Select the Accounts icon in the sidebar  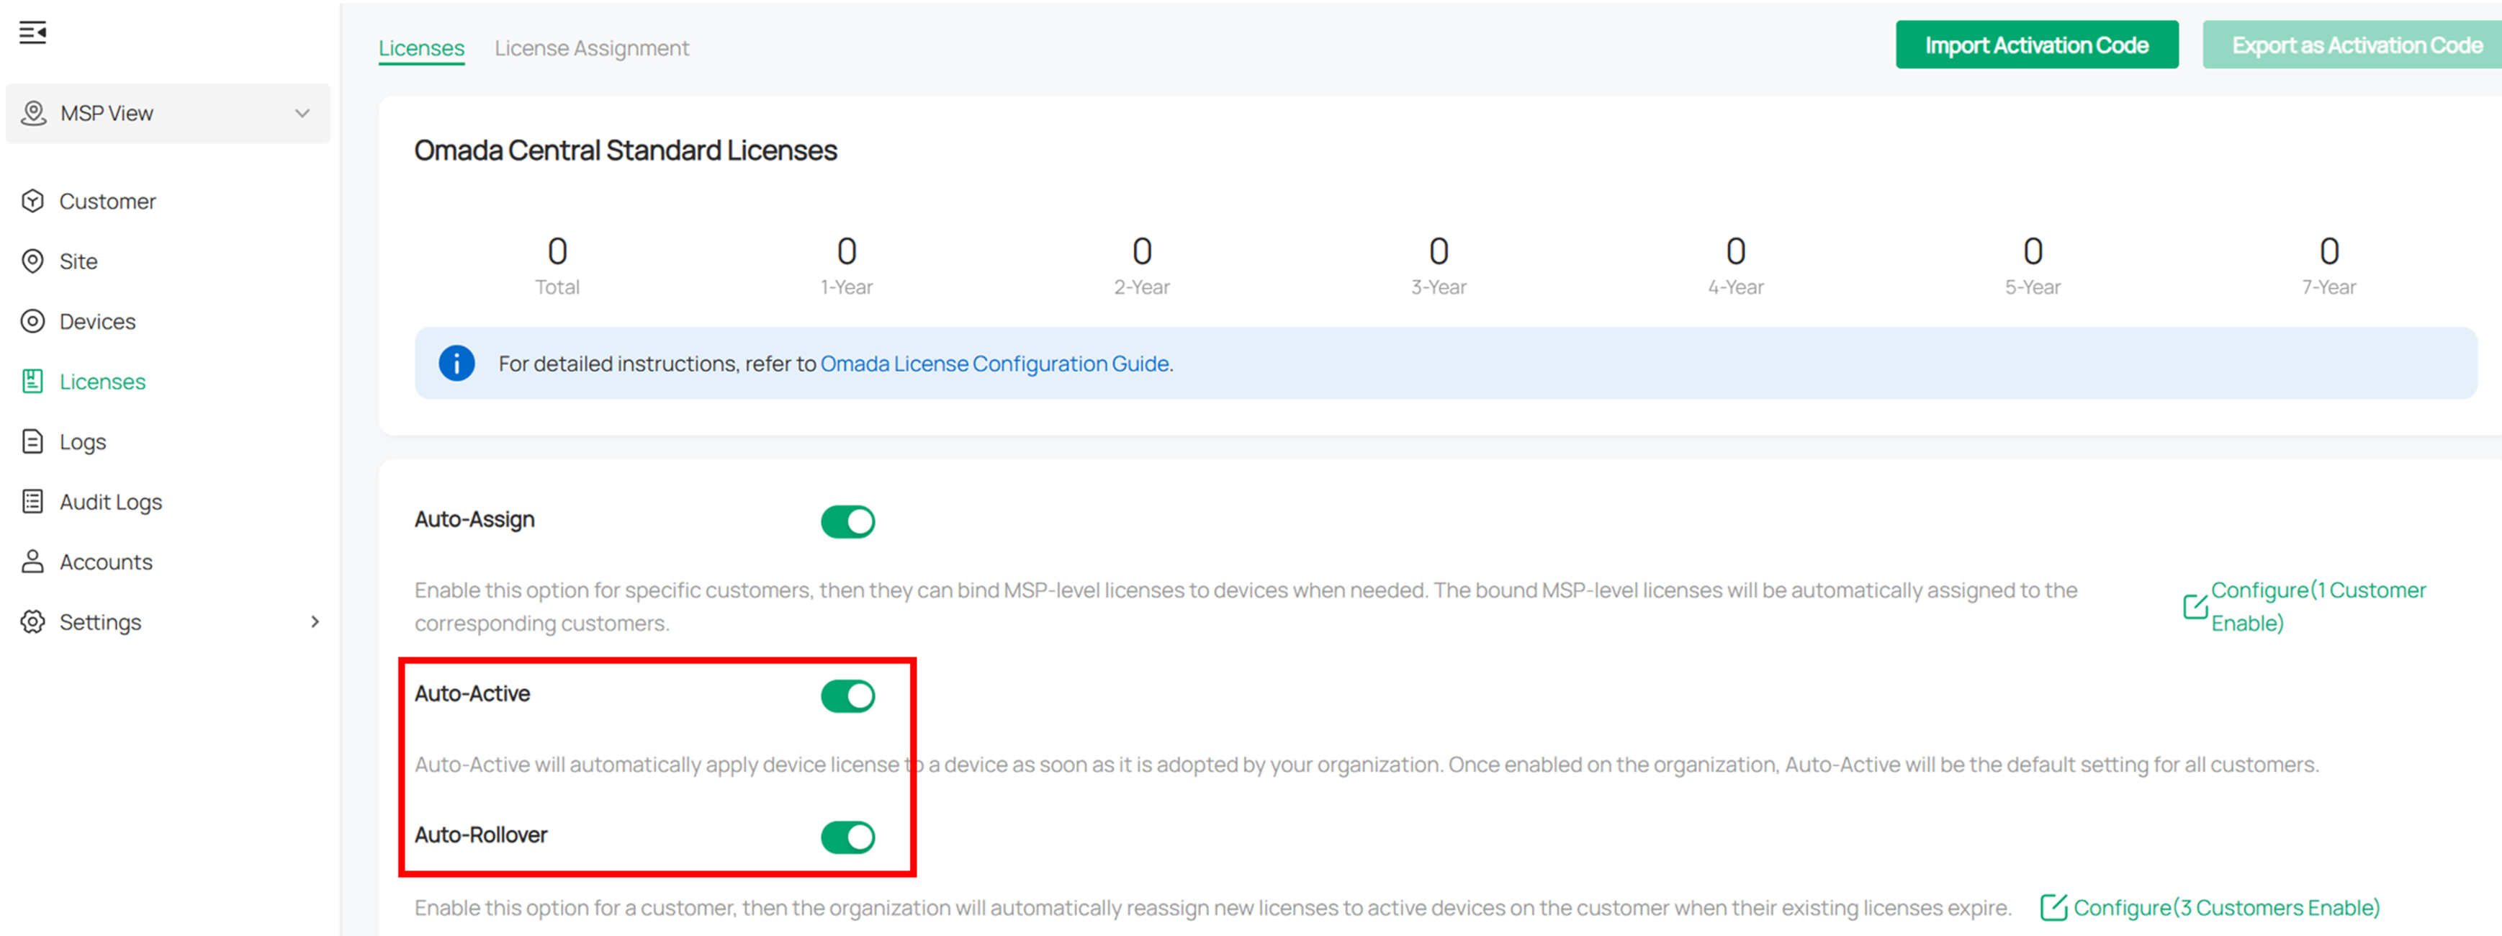[33, 561]
